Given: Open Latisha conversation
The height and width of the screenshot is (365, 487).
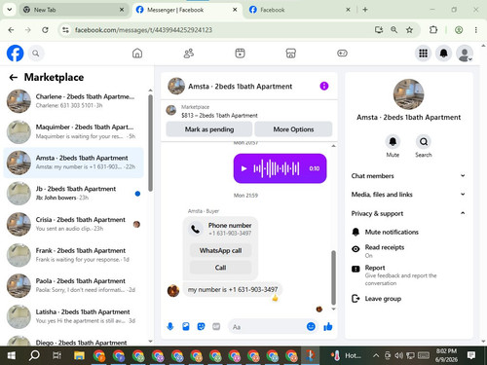Looking at the screenshot, I should click(74, 316).
